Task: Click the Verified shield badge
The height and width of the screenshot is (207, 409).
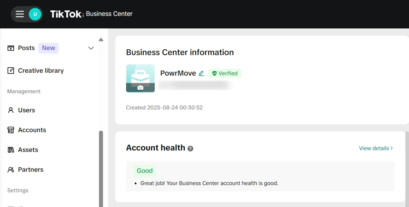Action: [225, 73]
